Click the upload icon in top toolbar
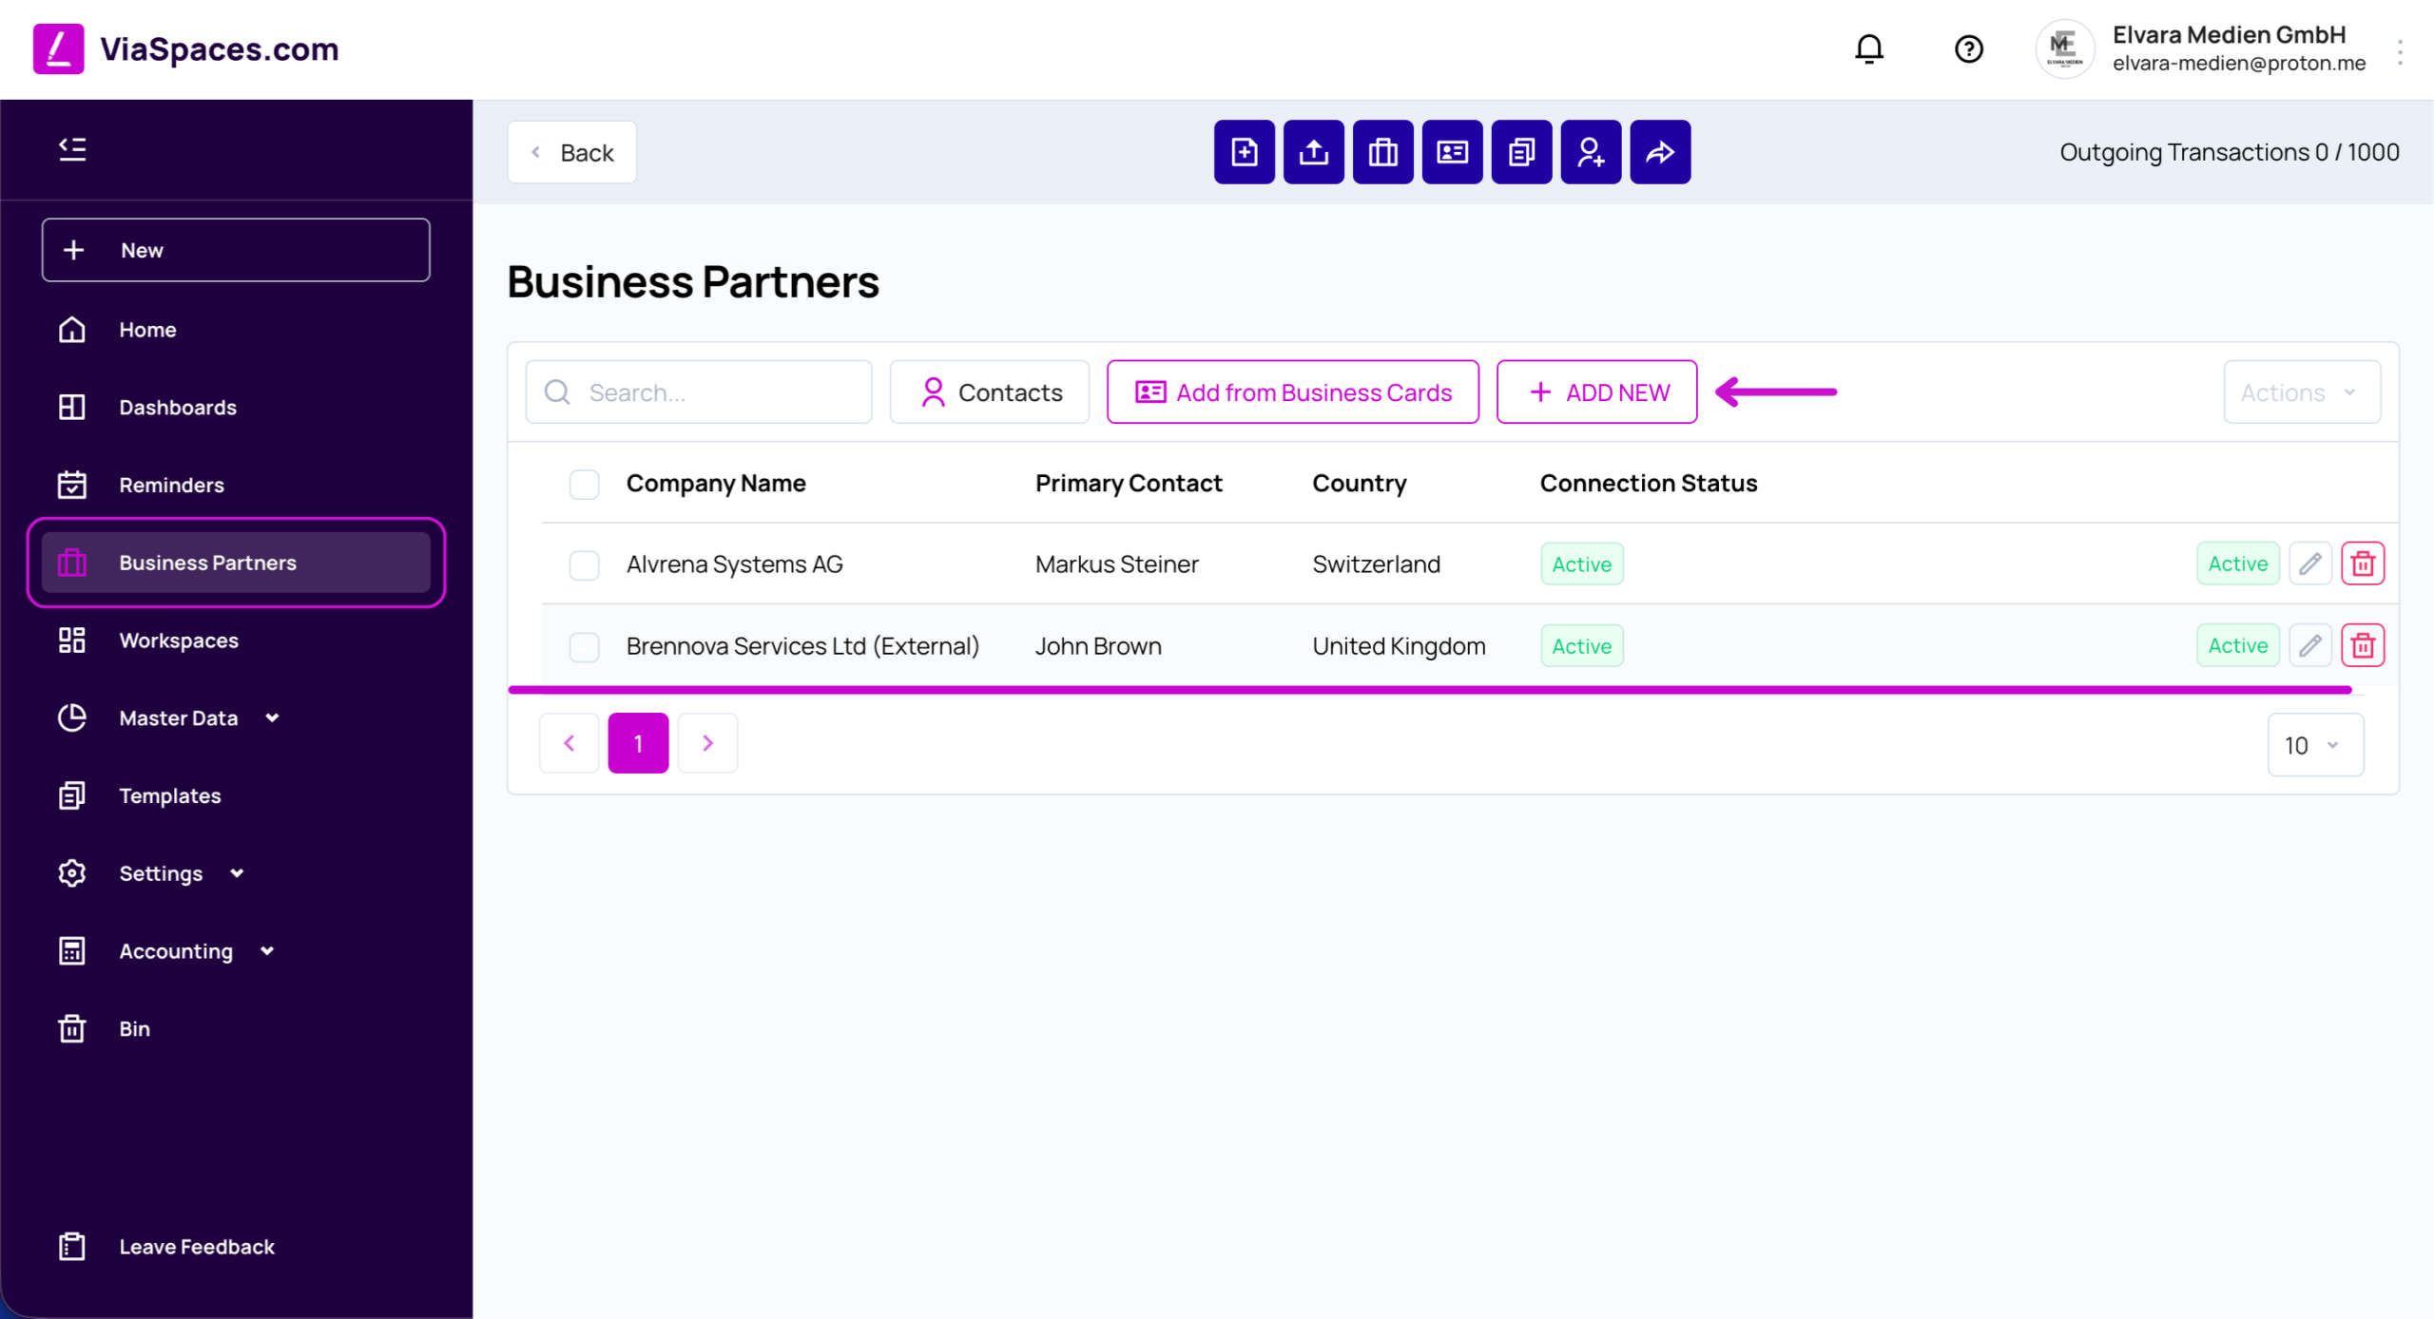The image size is (2434, 1319). [1313, 152]
